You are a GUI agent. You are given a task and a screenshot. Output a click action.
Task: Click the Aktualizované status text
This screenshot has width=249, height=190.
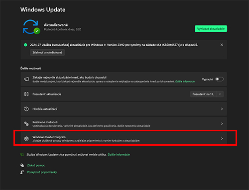tap(56, 25)
